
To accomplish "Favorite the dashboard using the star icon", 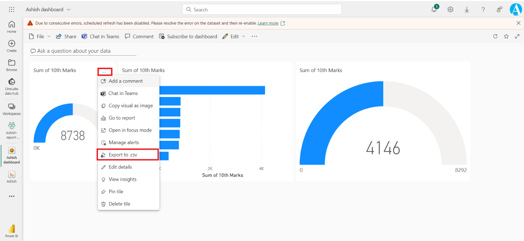I will [506, 36].
